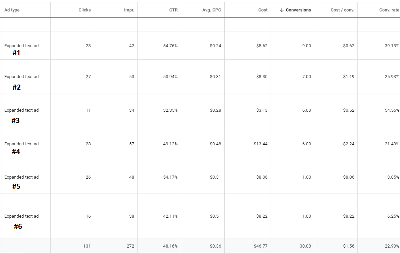Sort by Avg. CPC header

[x=211, y=10]
